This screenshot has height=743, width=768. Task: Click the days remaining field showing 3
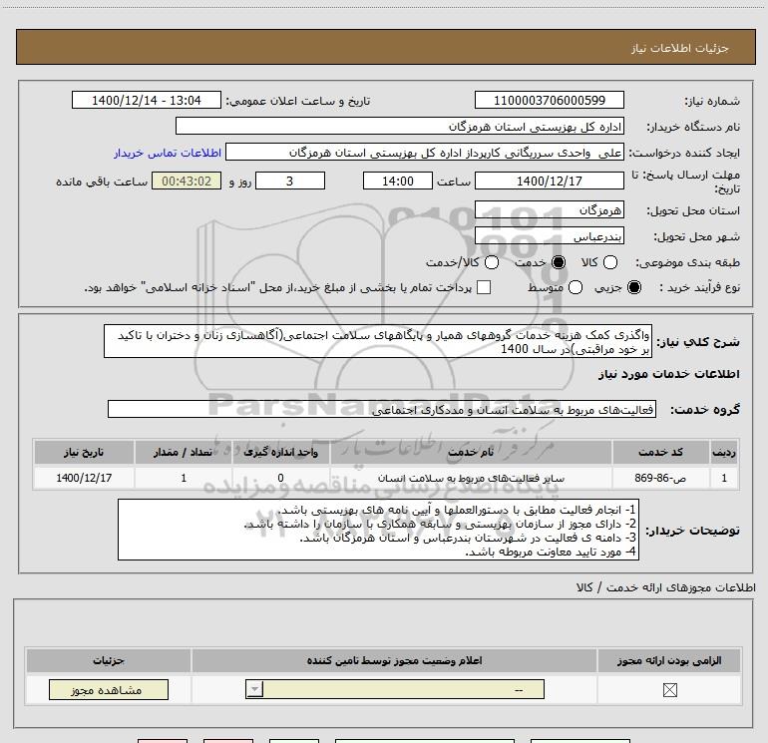pos(290,182)
